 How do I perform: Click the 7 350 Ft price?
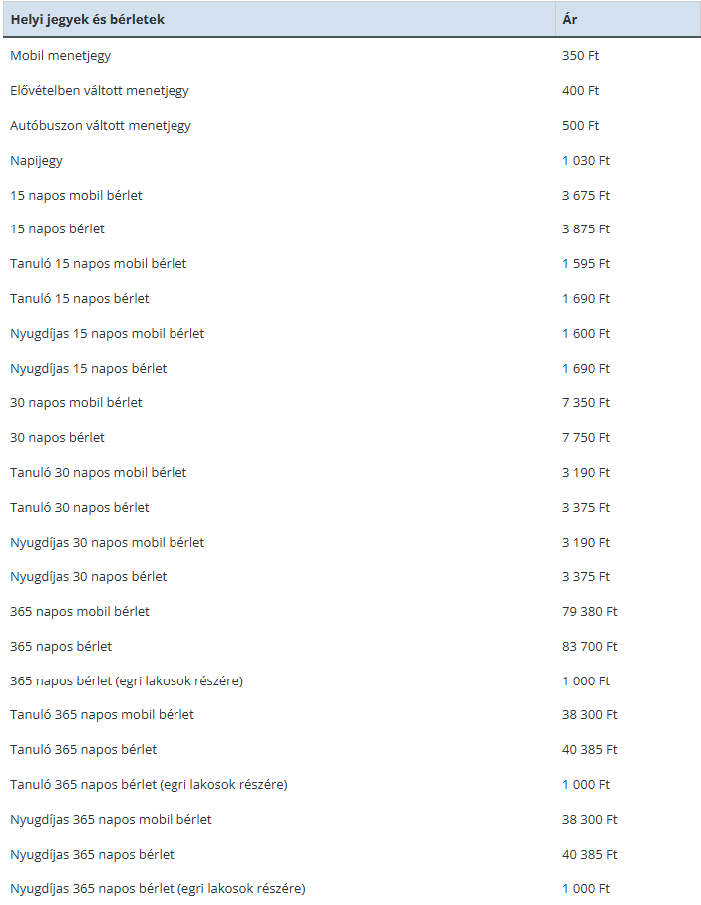(x=586, y=403)
